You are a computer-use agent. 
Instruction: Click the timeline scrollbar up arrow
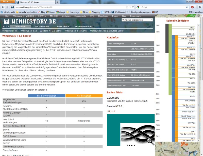coord(198,25)
